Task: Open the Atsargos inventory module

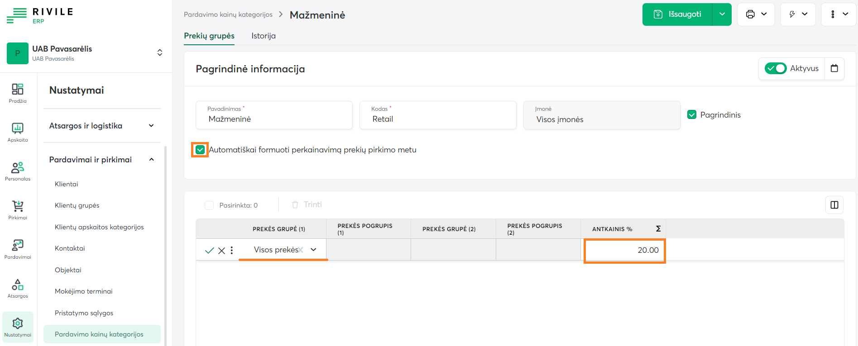Action: point(18,288)
